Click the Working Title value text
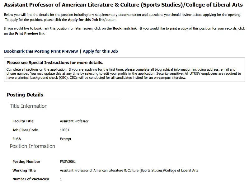Image resolution: width=249 pixels, height=183 pixels. coord(129,171)
